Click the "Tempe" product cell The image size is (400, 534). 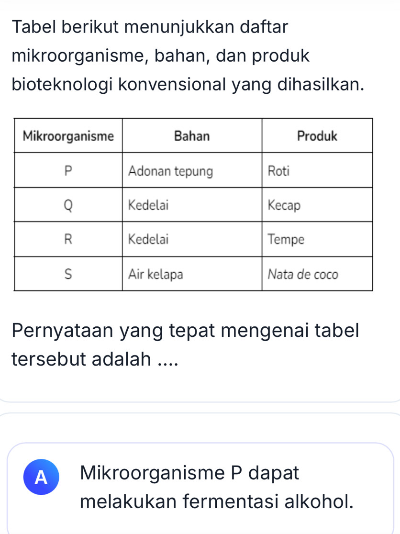point(286,240)
